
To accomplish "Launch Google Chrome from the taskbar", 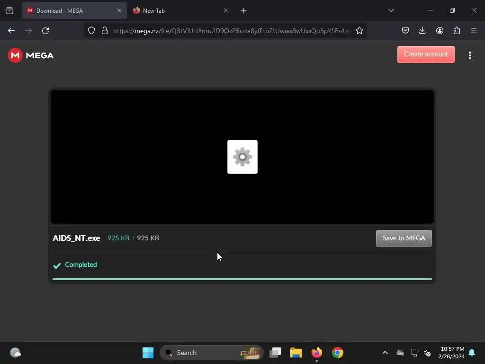I will click(x=337, y=353).
